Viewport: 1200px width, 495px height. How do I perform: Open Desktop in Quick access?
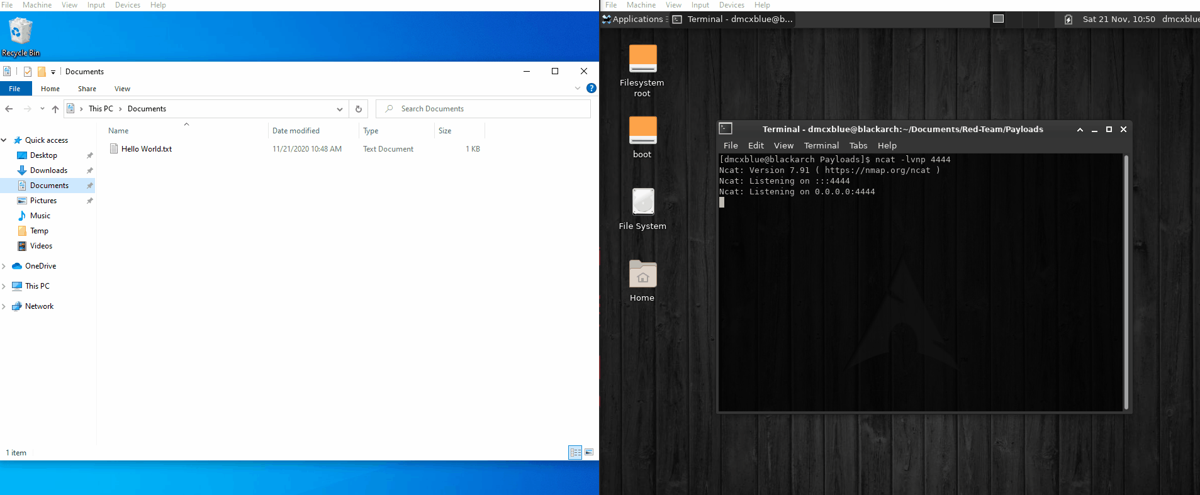click(x=43, y=155)
